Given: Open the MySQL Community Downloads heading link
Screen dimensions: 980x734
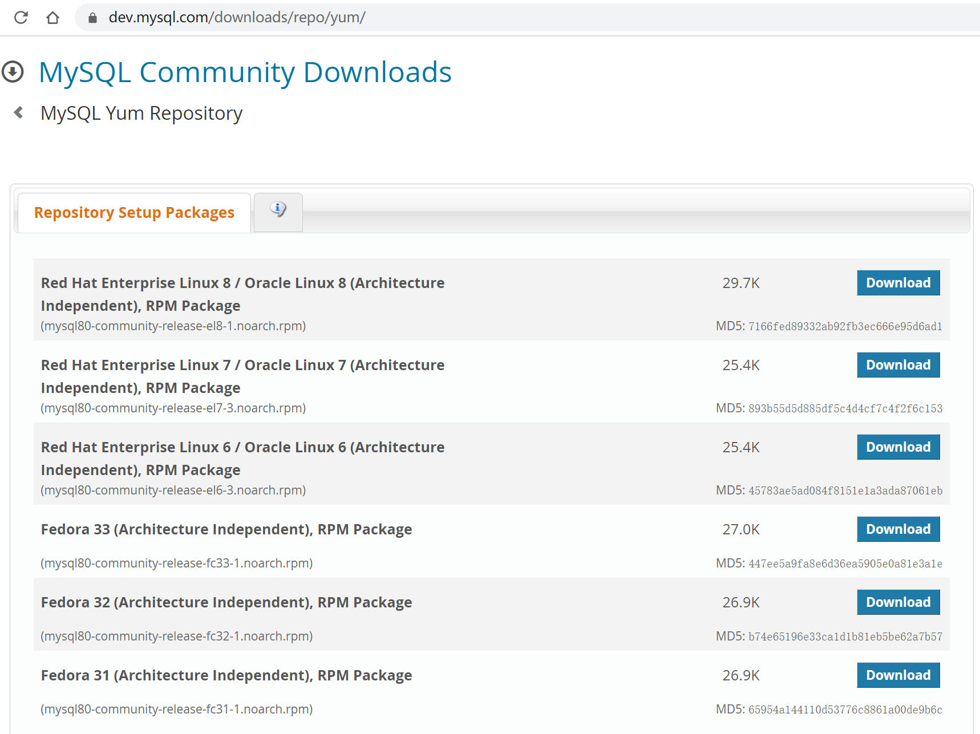Looking at the screenshot, I should 245,72.
